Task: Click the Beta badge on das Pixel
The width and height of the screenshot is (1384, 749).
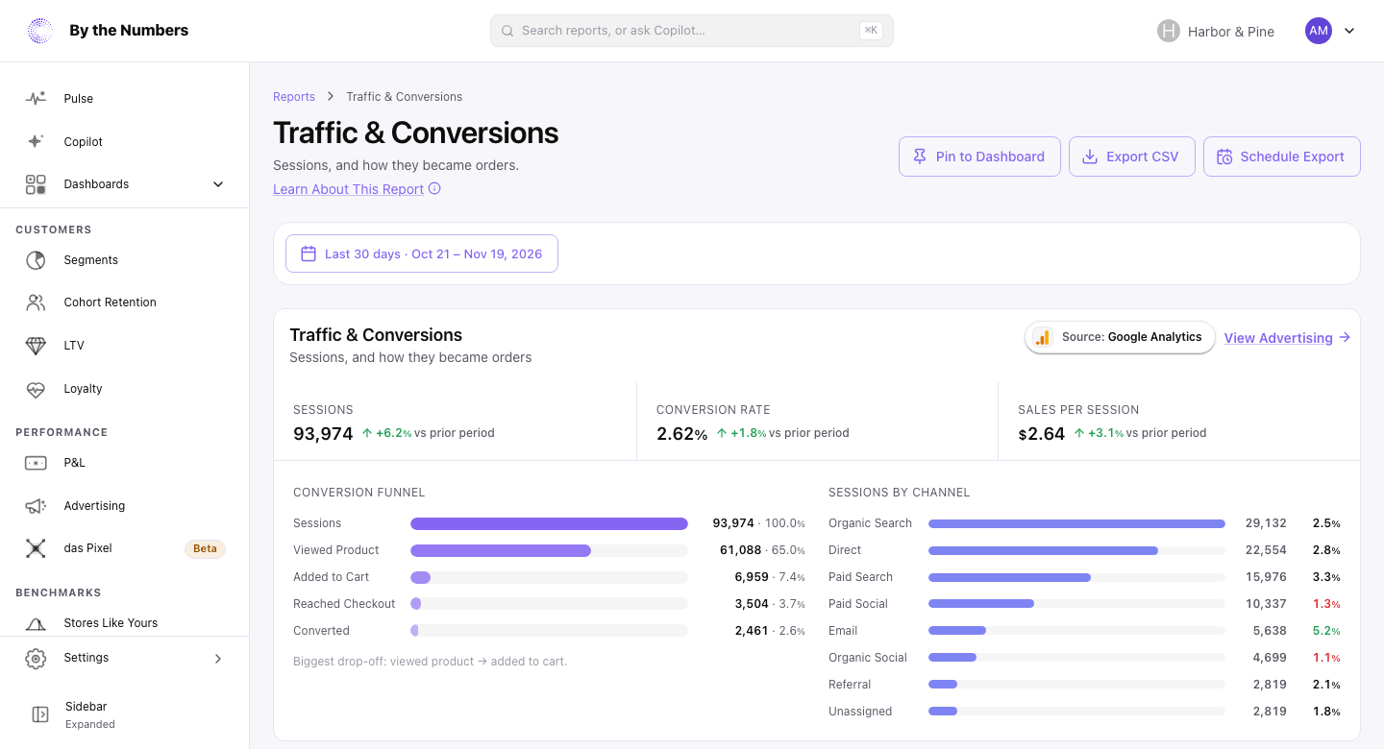Action: click(205, 548)
